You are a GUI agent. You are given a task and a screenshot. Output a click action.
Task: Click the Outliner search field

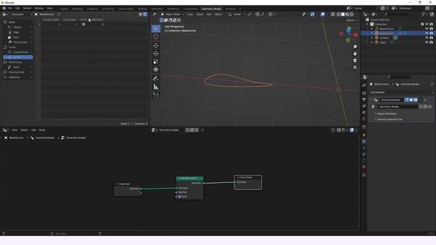click(x=396, y=14)
